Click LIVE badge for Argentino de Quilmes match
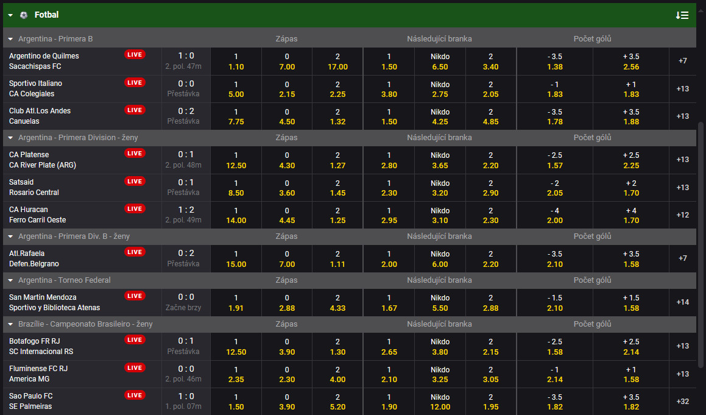 click(x=135, y=54)
